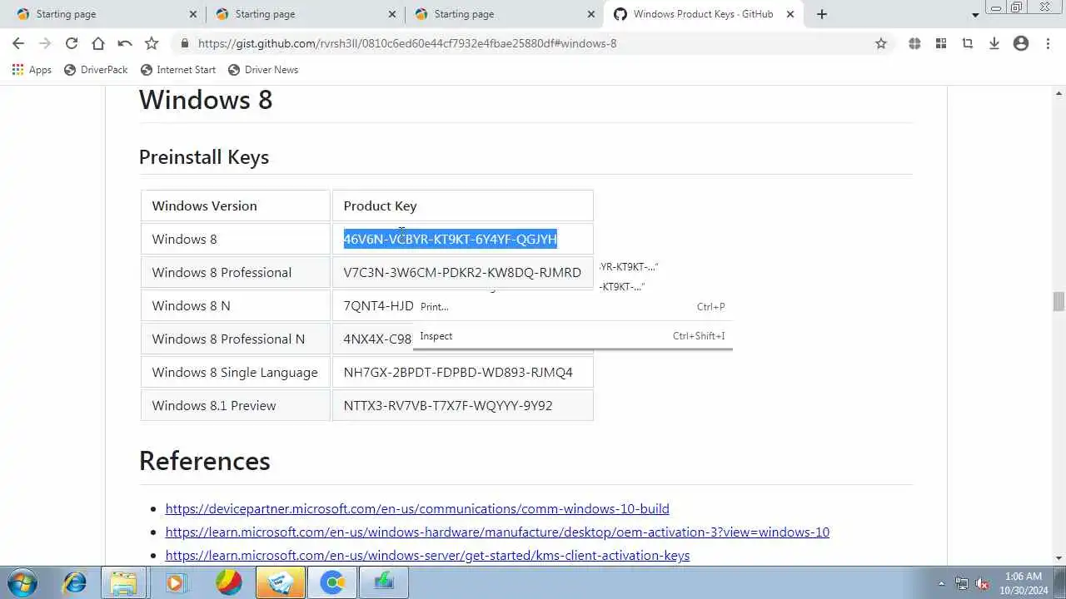The height and width of the screenshot is (599, 1066).
Task: Click the muted volume tray icon
Action: tap(983, 583)
